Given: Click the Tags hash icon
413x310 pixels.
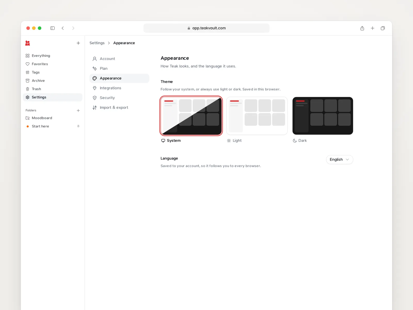Looking at the screenshot, I should pos(28,72).
